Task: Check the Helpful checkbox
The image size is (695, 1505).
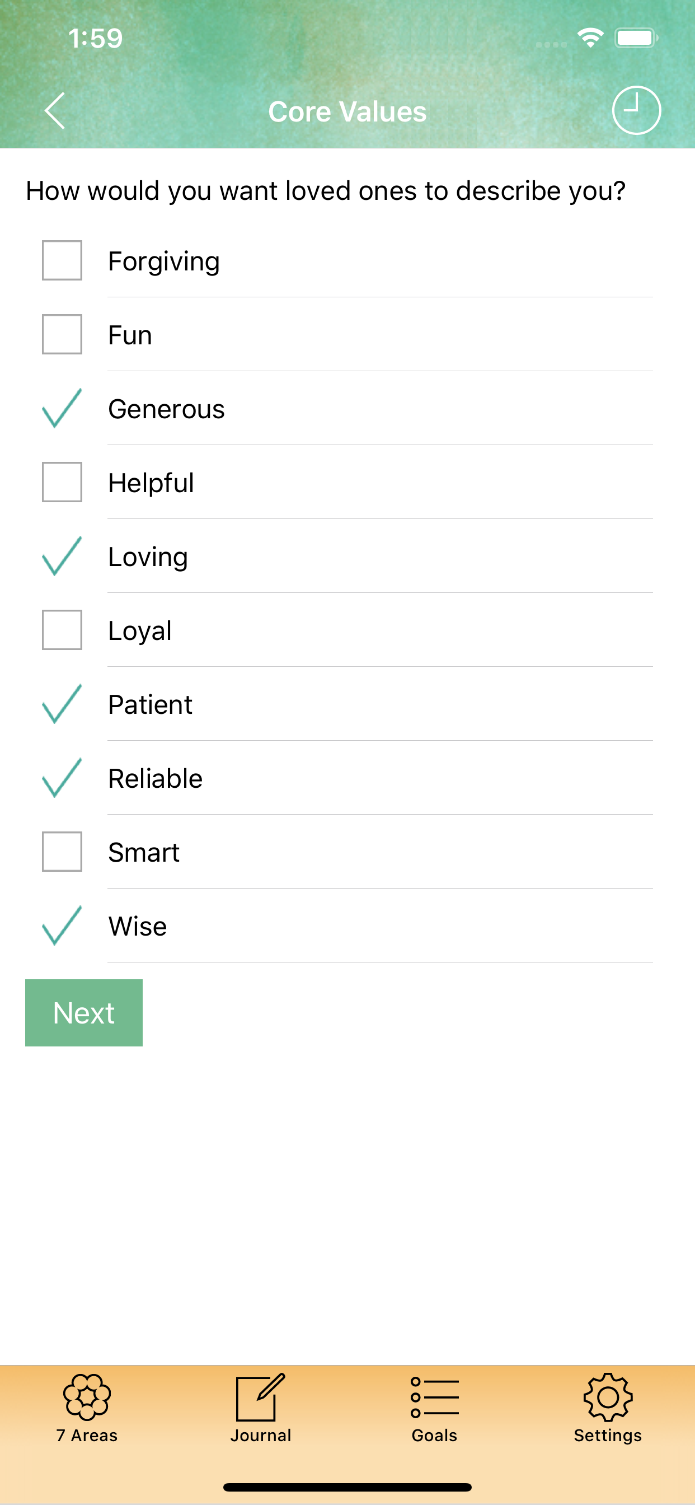Action: tap(62, 483)
